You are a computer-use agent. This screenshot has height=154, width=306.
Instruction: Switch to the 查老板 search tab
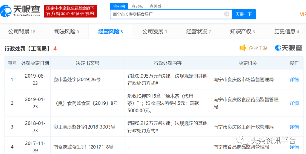pos(137,6)
